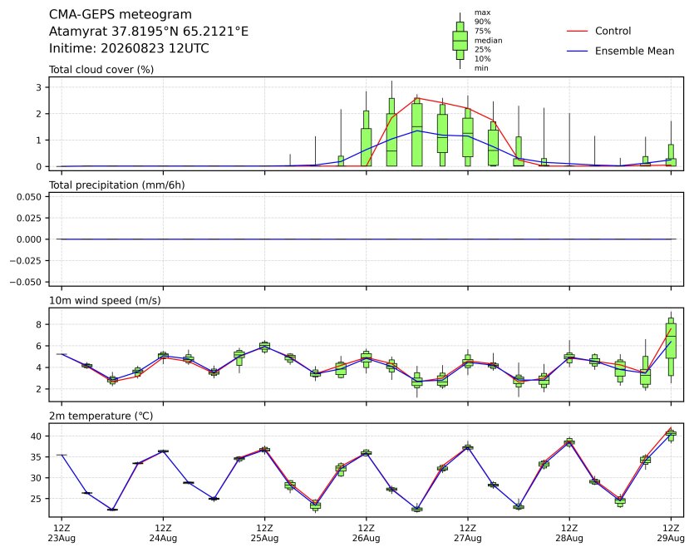Click the blue Ensemble Mean legend line
Screen dimensions: 694x552
(x=577, y=51)
